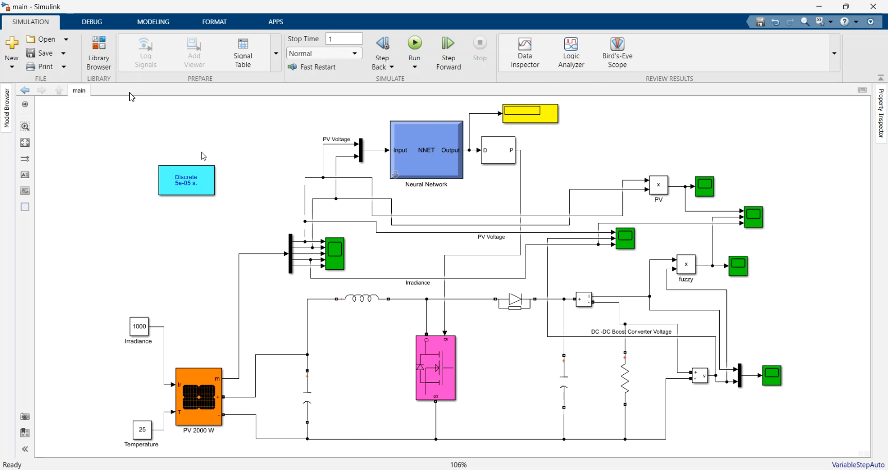Switch to the MODELING tab
Image resolution: width=888 pixels, height=470 pixels.
[153, 22]
